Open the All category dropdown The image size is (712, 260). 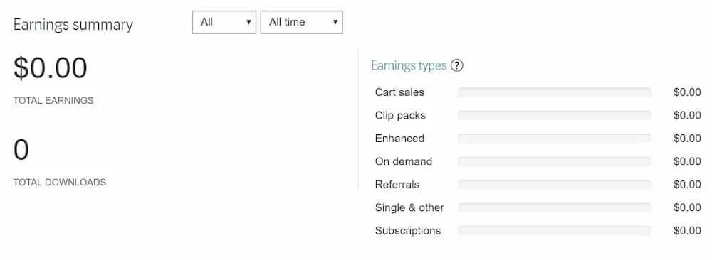point(224,22)
